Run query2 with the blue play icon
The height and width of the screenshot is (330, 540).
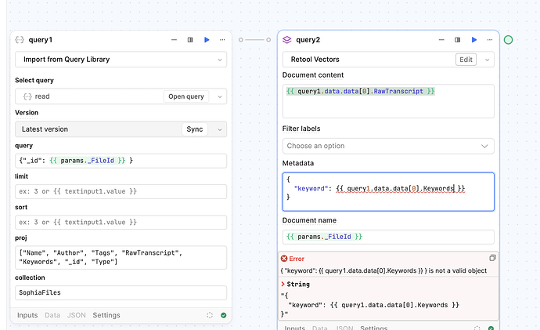(x=474, y=40)
